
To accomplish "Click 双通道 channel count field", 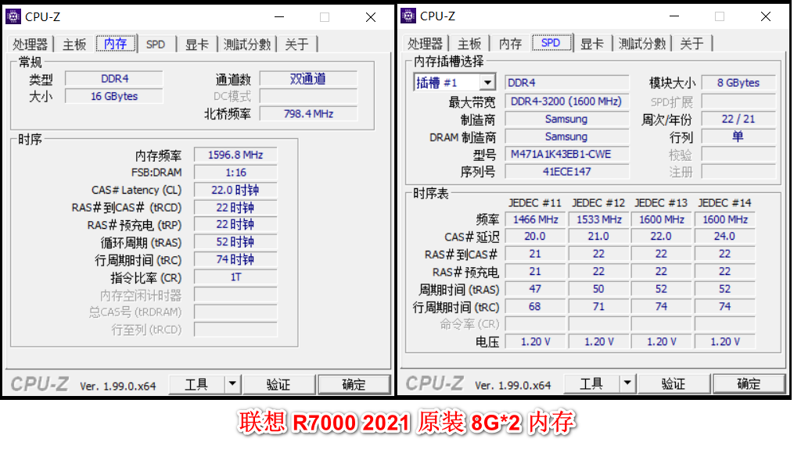I will [x=308, y=79].
